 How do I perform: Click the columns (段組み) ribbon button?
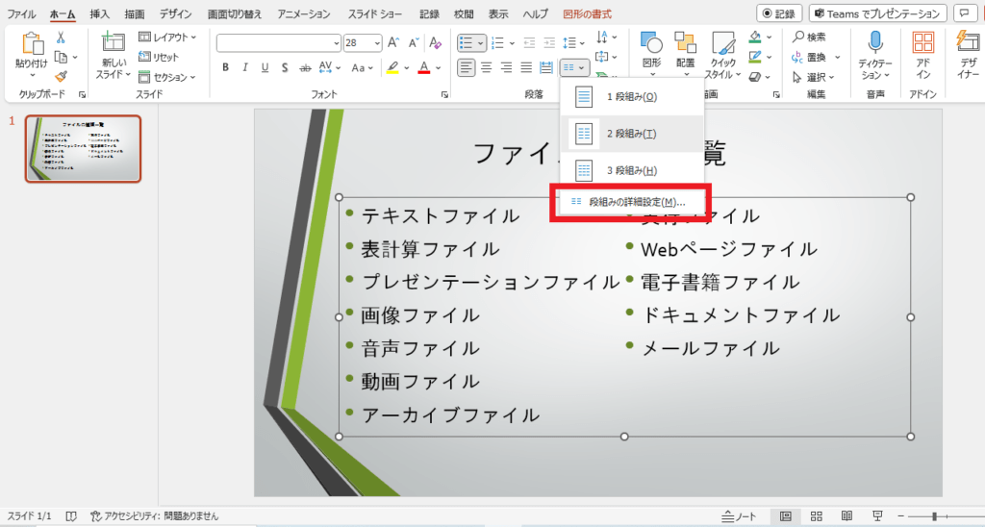point(574,67)
